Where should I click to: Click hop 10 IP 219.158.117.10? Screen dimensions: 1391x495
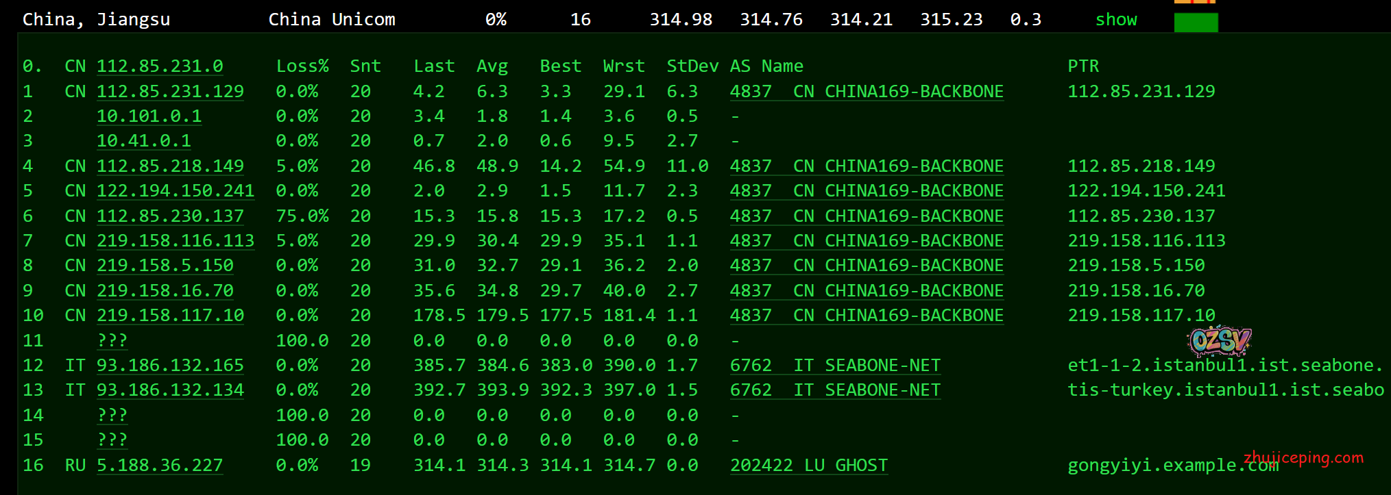tap(170, 316)
